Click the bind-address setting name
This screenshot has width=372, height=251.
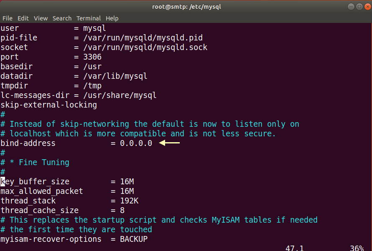pyautogui.click(x=28, y=143)
